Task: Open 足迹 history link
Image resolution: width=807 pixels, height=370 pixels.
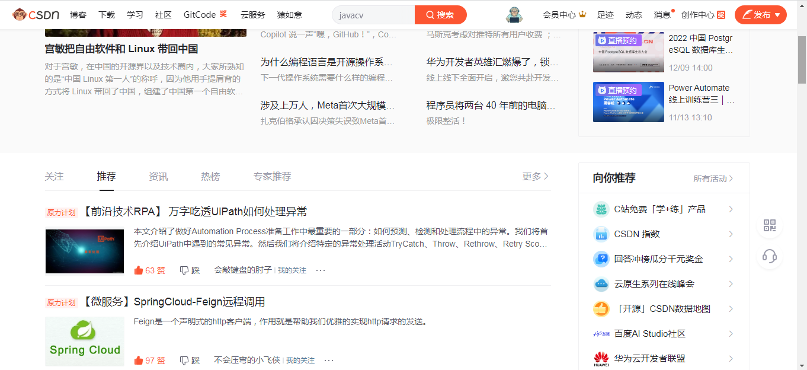Action: (x=606, y=15)
